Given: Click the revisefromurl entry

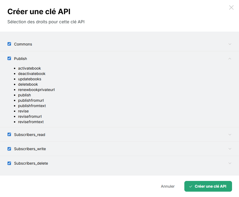Looking at the screenshot, I should coord(30,116).
